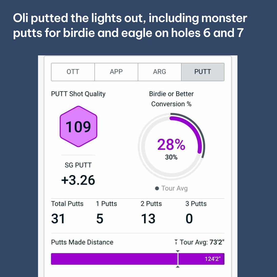Image resolution: width=277 pixels, height=277 pixels.
Task: Click the 30% tour average value
Action: tap(171, 157)
